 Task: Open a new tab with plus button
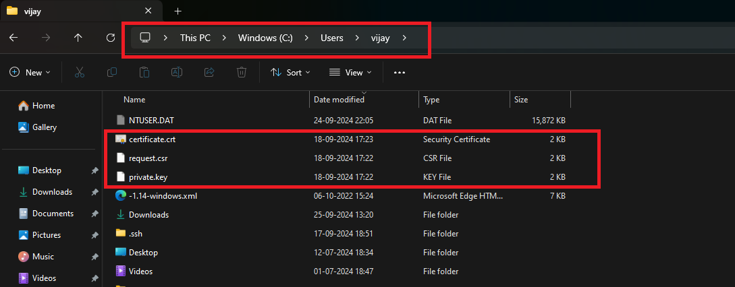click(178, 11)
